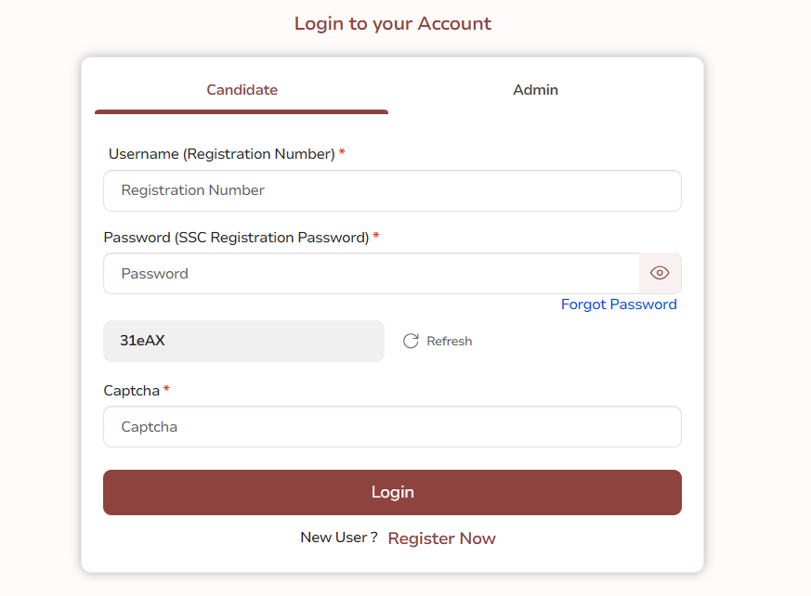Click the Username (Registration Number) label
Viewport: 811px width, 596px height.
221,154
